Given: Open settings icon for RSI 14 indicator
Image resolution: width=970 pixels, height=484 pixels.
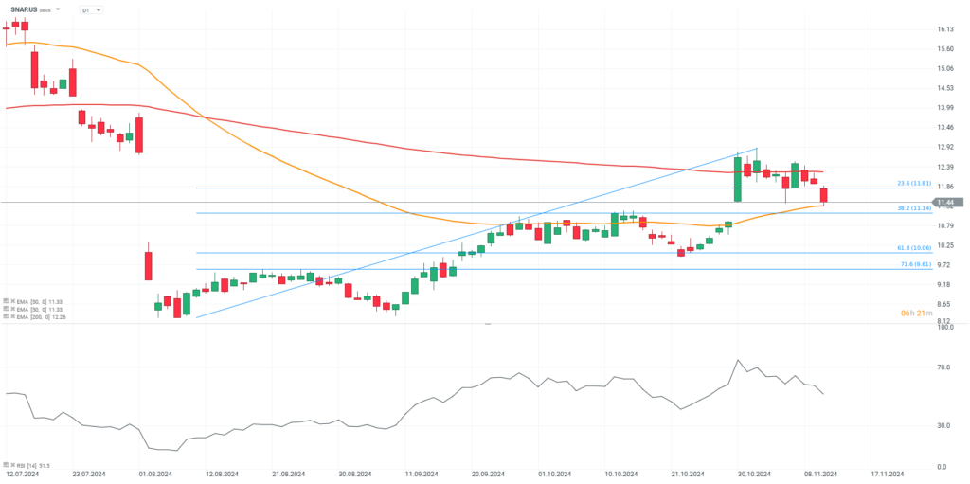Looking at the screenshot, I should [x=6, y=465].
